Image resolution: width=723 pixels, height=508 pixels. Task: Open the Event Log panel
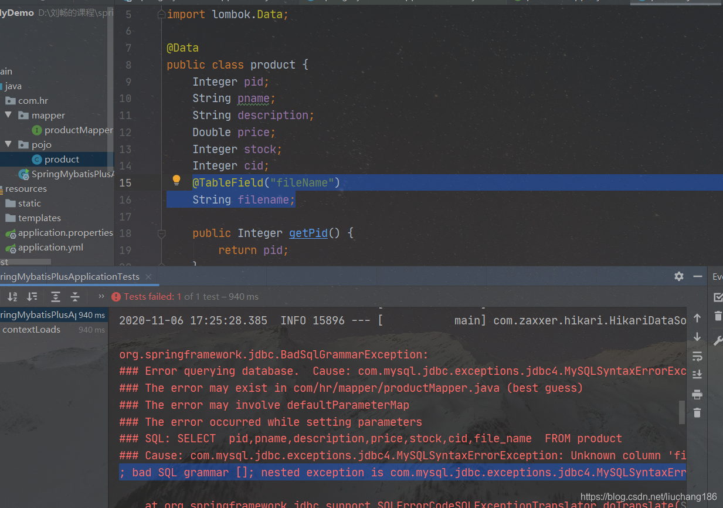(x=717, y=276)
